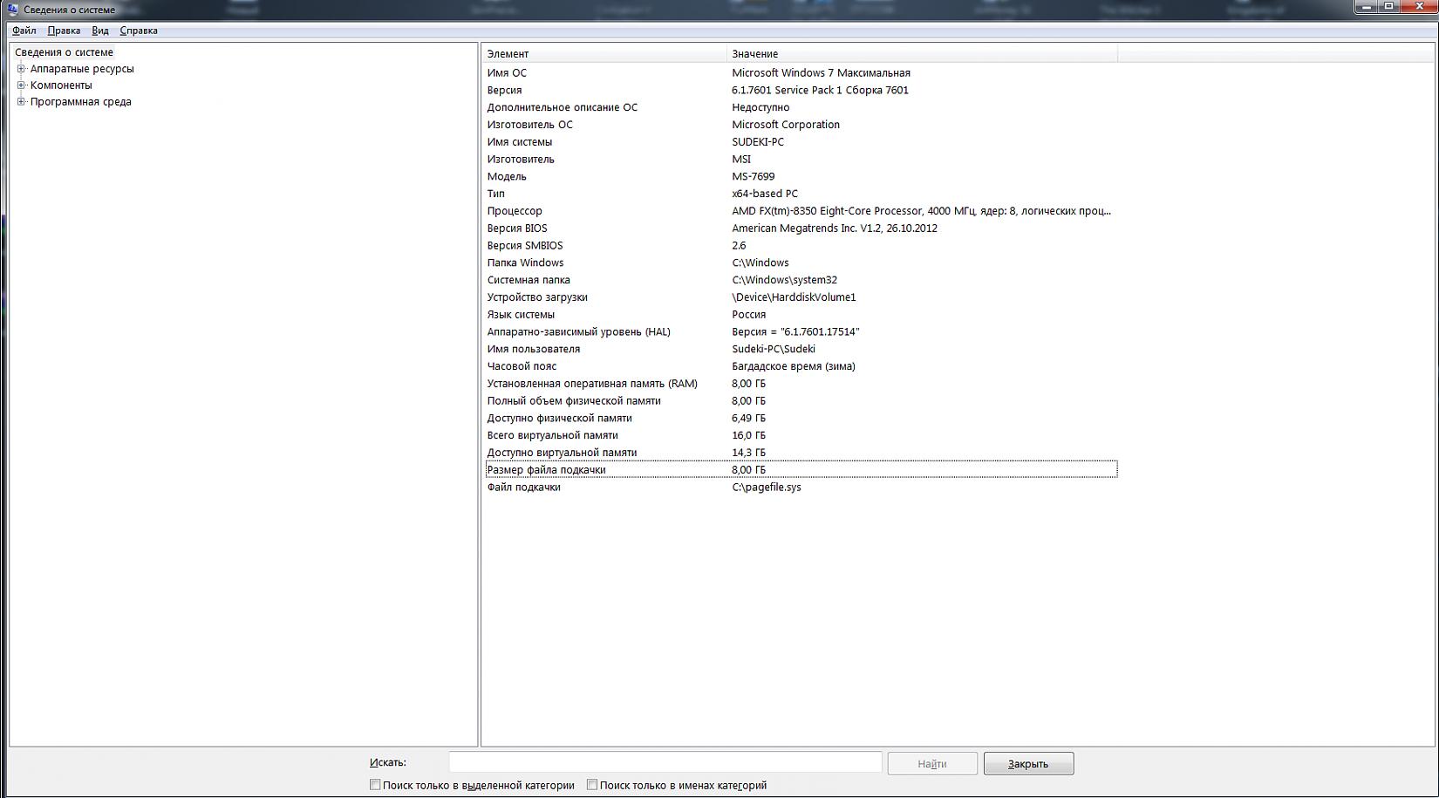Open the Справка menu
This screenshot has height=798, width=1439.
pos(139,31)
